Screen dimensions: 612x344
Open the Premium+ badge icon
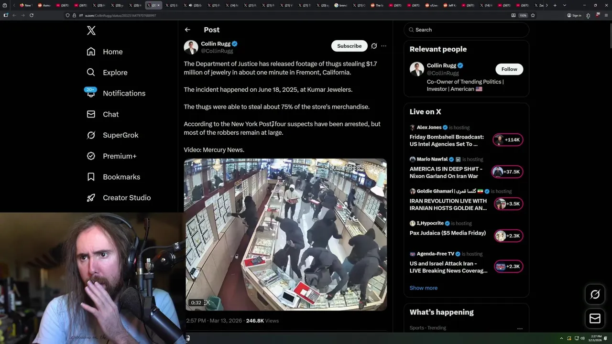(91, 156)
